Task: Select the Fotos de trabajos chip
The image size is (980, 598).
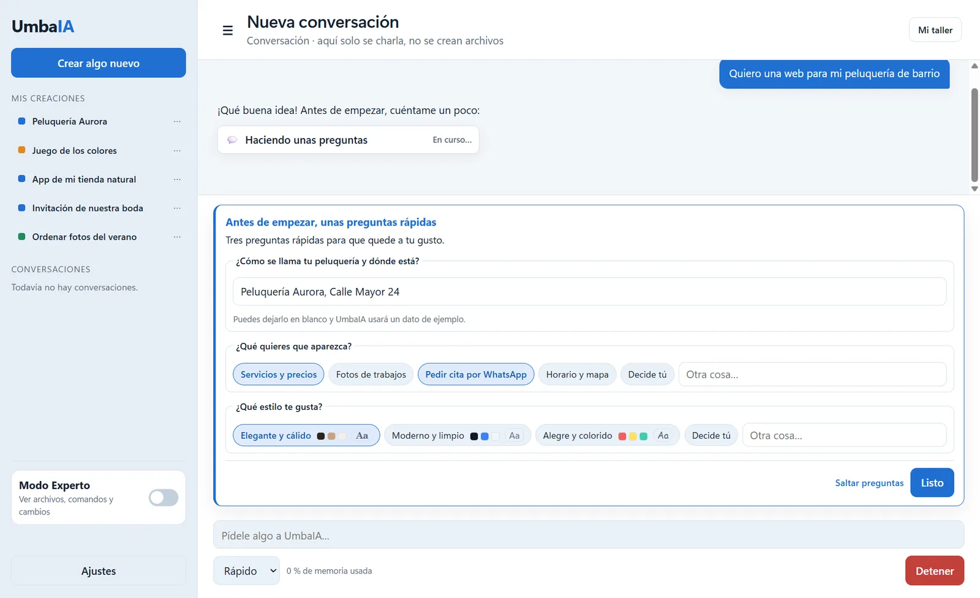Action: [x=371, y=374]
